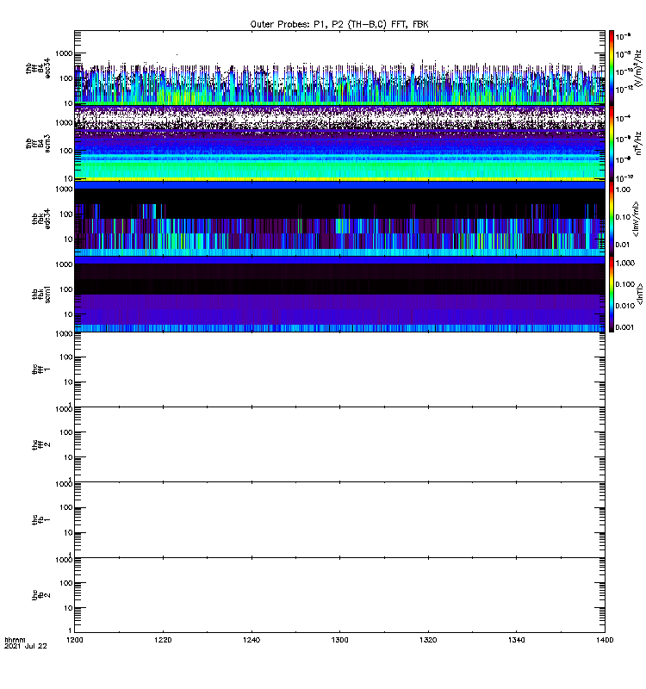Click the 1000 y-axis tick of thb fff edc34
The height and width of the screenshot is (689, 646).
coord(64,53)
